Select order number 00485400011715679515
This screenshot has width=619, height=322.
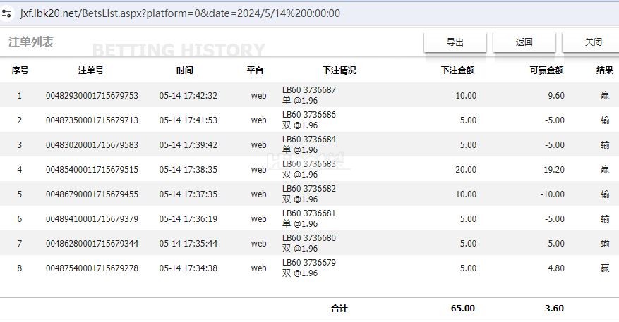click(92, 170)
